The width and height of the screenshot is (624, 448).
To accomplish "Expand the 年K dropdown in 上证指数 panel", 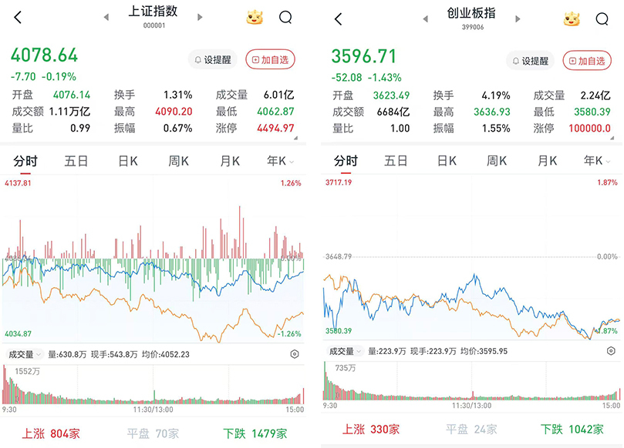I will (277, 161).
